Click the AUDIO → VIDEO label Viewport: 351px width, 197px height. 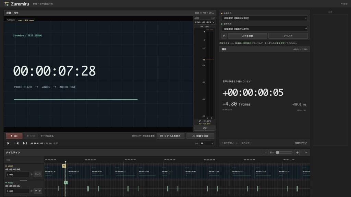tap(300, 49)
